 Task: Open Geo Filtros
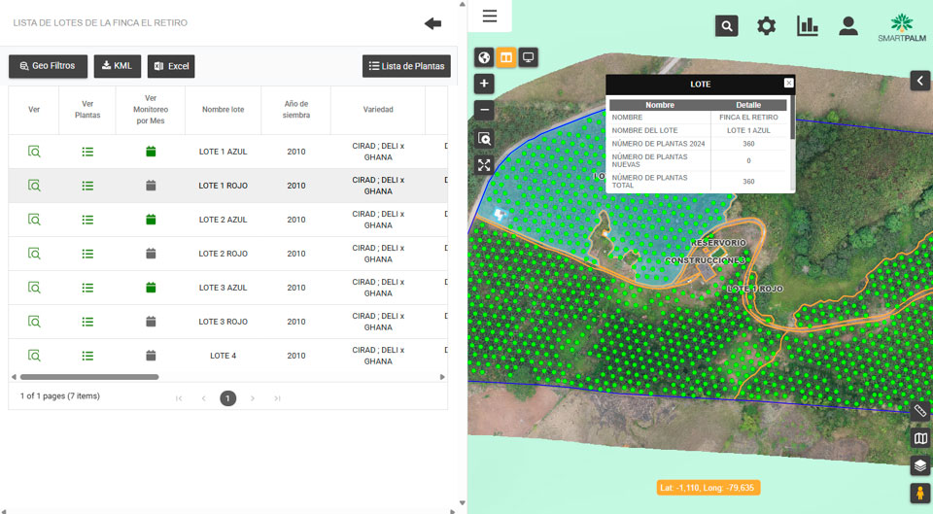[x=48, y=66]
